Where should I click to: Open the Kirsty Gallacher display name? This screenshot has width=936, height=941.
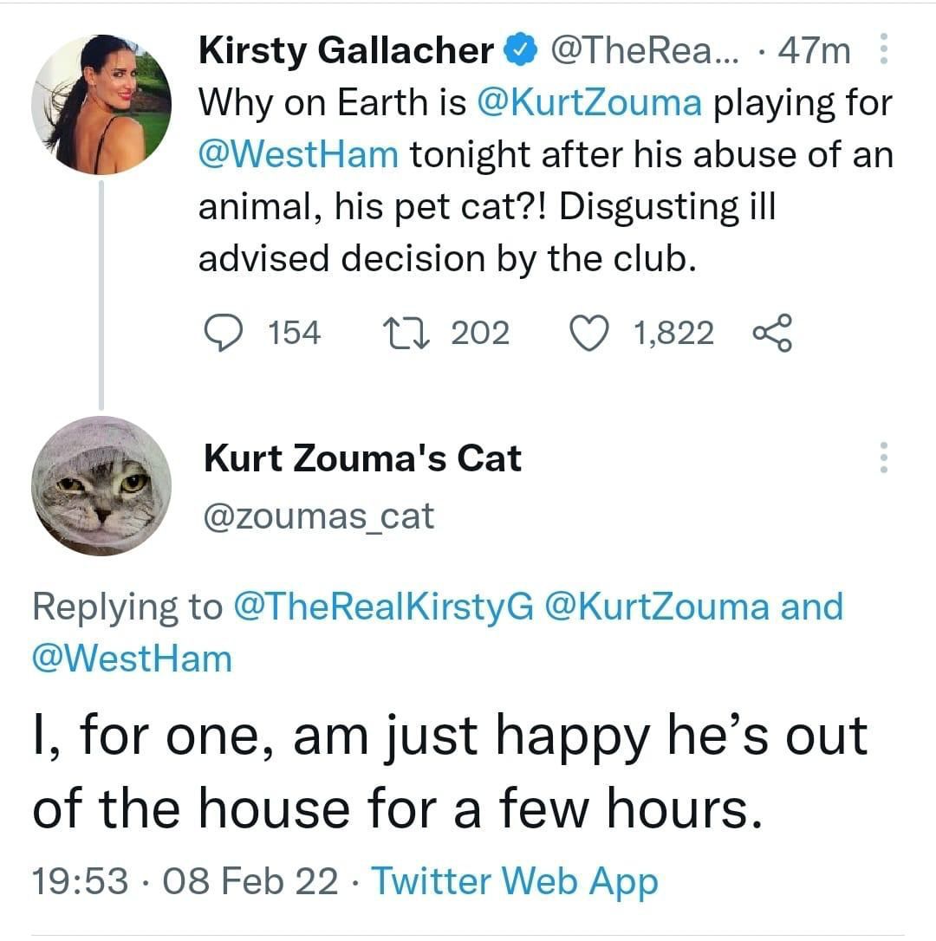(347, 52)
